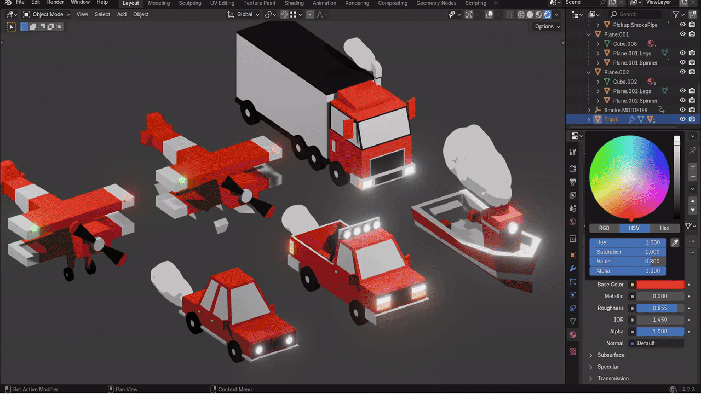The width and height of the screenshot is (701, 394).
Task: Open the Physics properties tab
Action: [x=573, y=295]
